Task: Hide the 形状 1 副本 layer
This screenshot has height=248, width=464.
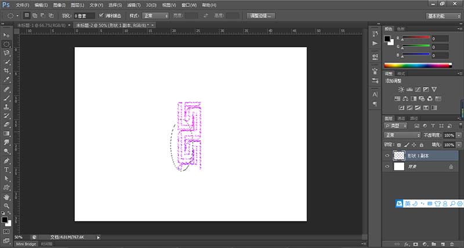Action: [387, 155]
